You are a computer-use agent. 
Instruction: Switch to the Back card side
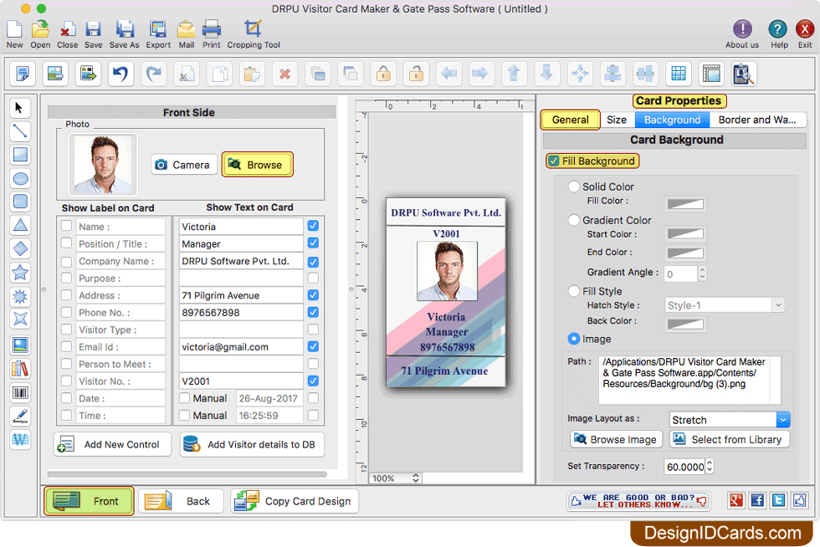click(x=182, y=501)
